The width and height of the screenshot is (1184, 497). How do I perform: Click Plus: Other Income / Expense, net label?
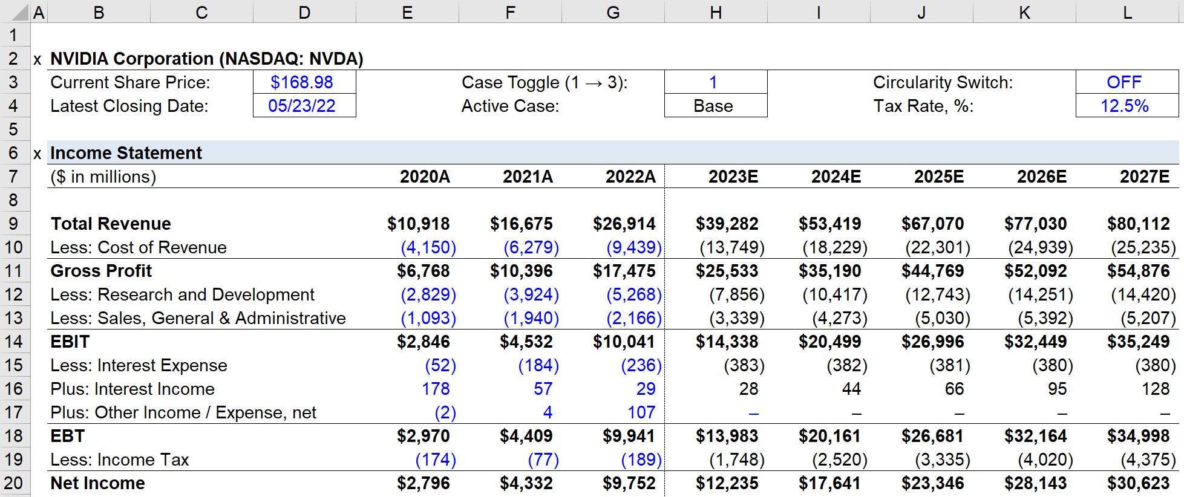[183, 412]
